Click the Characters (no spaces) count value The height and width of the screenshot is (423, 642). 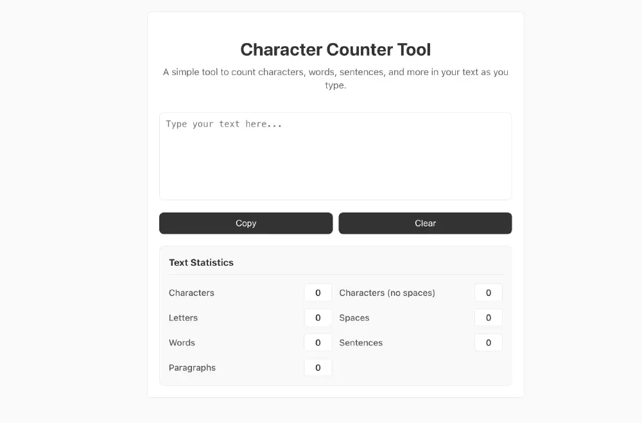488,293
